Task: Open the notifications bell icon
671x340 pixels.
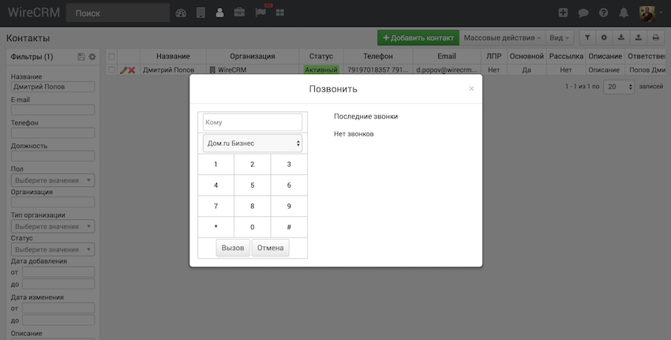Action: 624,13
